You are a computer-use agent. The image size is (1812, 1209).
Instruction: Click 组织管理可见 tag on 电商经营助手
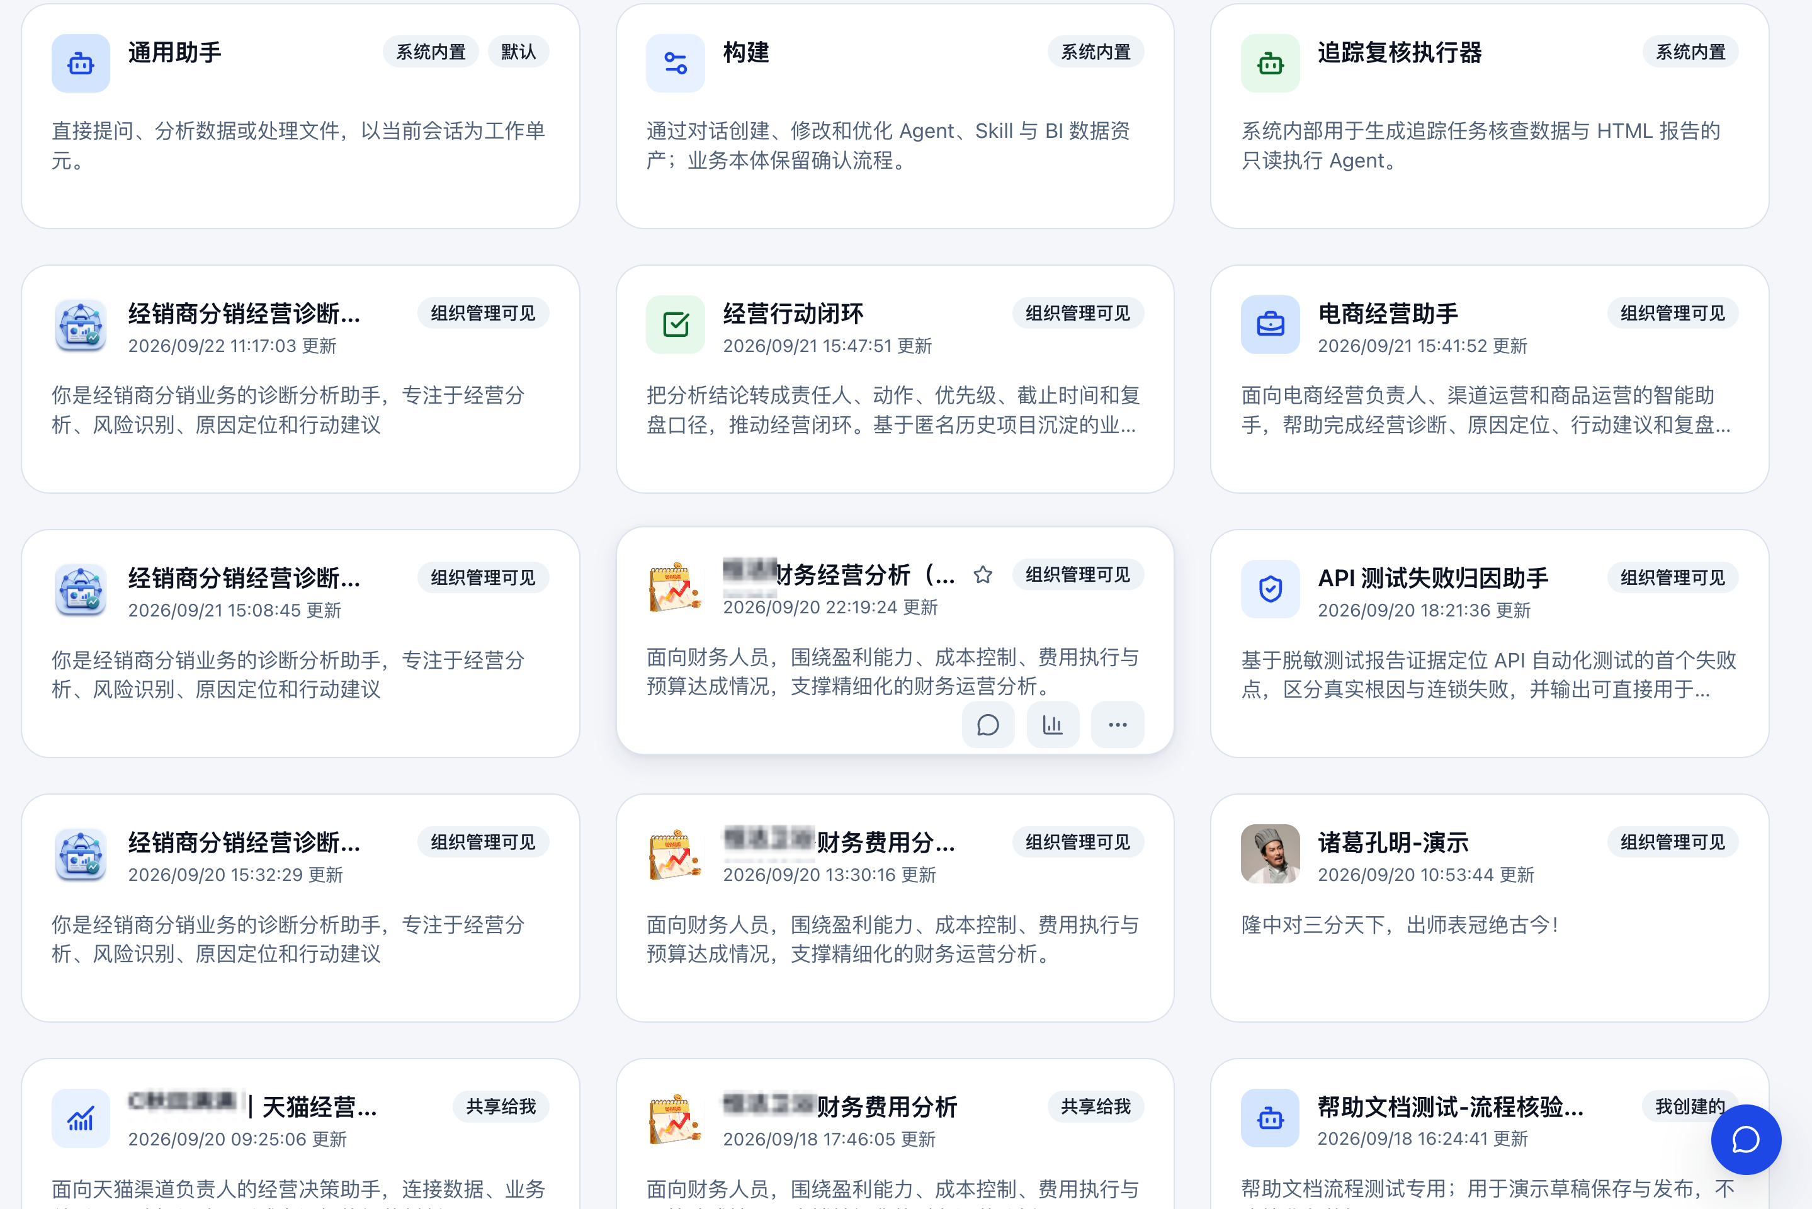[1672, 313]
